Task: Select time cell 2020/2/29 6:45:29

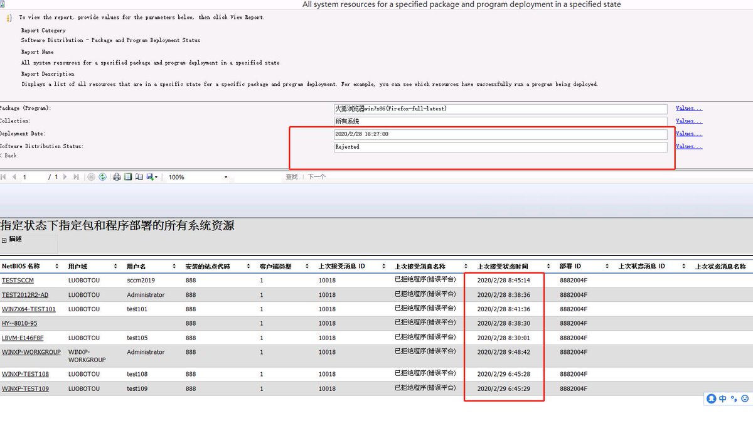Action: pyautogui.click(x=504, y=389)
